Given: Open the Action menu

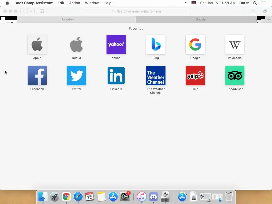Looking at the screenshot, I should (x=75, y=3).
